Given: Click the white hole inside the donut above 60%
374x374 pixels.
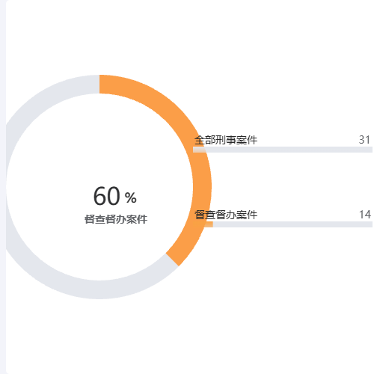Looking at the screenshot, I should pos(99,140).
